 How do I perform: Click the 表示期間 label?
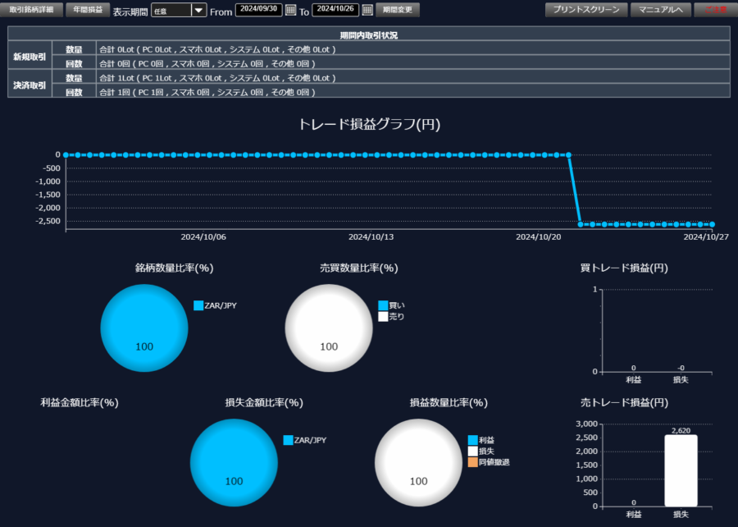[130, 11]
